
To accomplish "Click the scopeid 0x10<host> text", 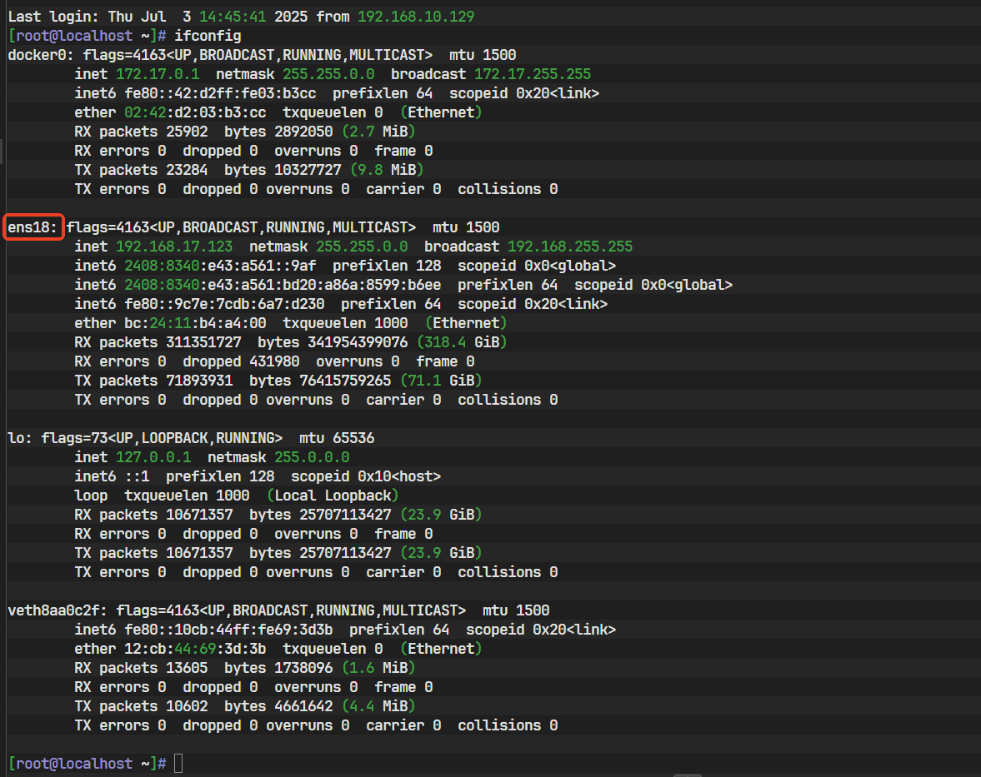I will [x=366, y=476].
